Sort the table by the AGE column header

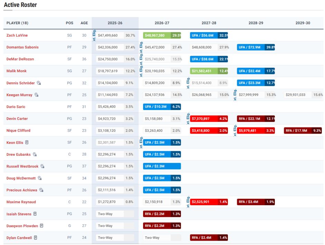(84, 23)
